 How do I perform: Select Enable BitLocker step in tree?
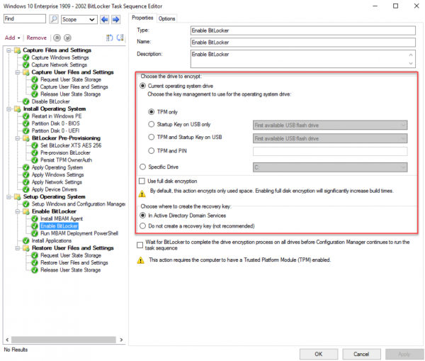click(x=59, y=226)
